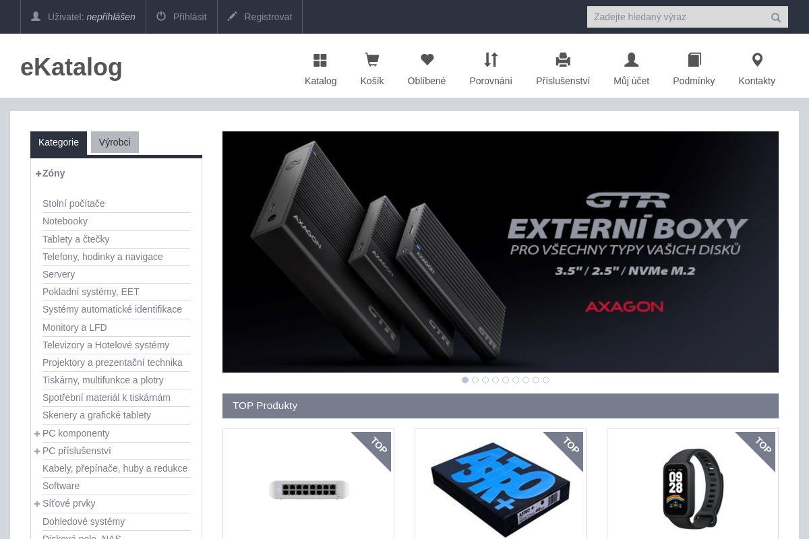809x539 pixels.
Task: Open Podmínky book icon
Action: (x=694, y=61)
